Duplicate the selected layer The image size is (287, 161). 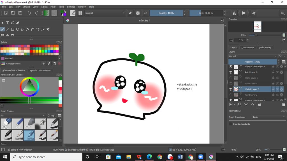coord(239,105)
